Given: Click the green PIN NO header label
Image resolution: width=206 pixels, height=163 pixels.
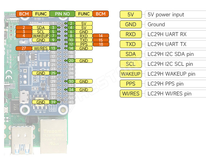Looking at the screenshot, I should click(62, 14).
